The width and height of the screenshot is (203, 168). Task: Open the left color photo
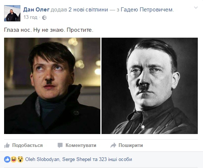pos(52,86)
